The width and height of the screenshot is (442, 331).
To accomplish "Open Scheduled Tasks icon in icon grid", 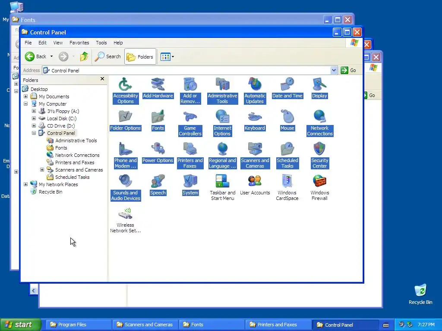I will point(287,155).
